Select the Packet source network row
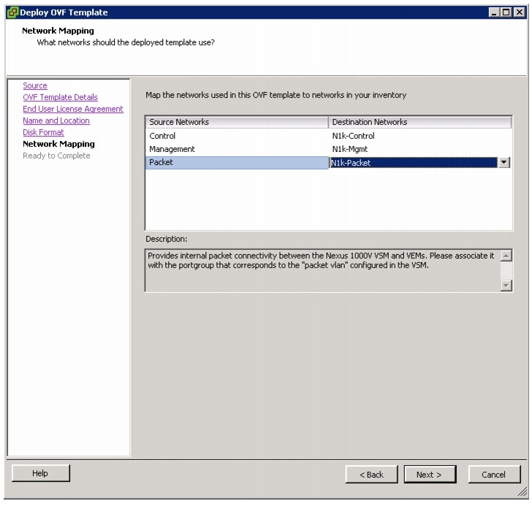This screenshot has width=532, height=509. [237, 162]
